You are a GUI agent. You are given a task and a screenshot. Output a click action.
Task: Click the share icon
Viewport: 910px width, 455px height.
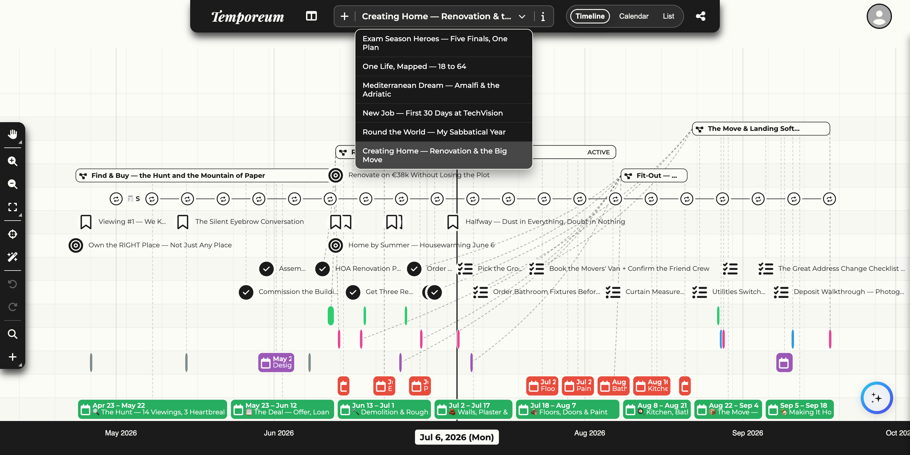[701, 16]
